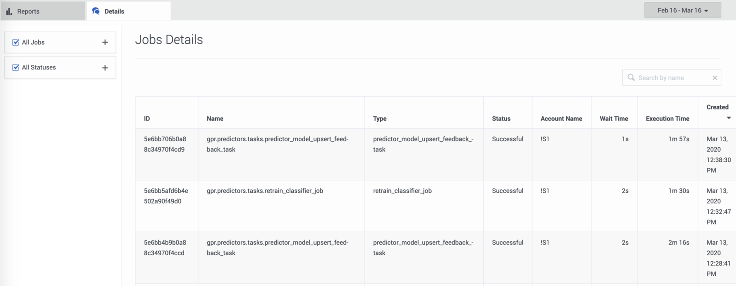Sort by Wait Time column header
This screenshot has width=736, height=286.
point(614,119)
